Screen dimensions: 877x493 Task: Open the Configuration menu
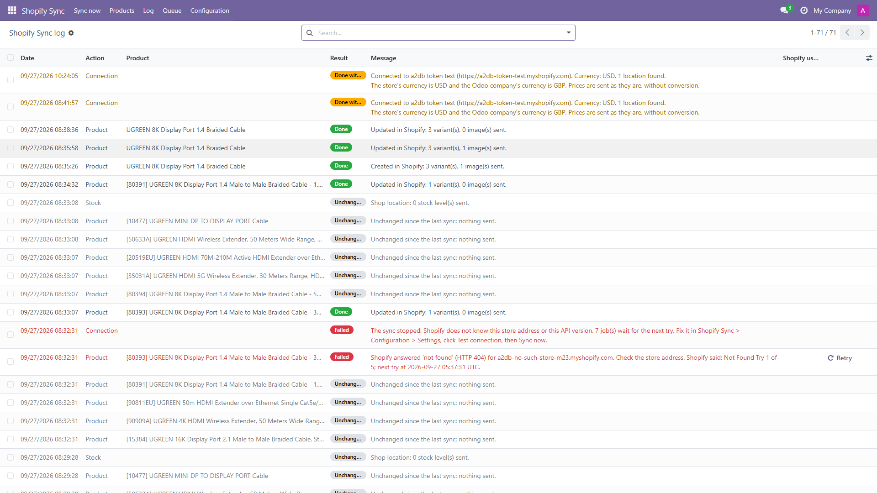coord(210,10)
